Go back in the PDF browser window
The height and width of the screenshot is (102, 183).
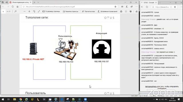click(x=3, y=7)
